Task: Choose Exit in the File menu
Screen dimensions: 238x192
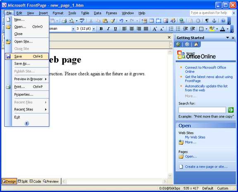Action: tap(27, 117)
